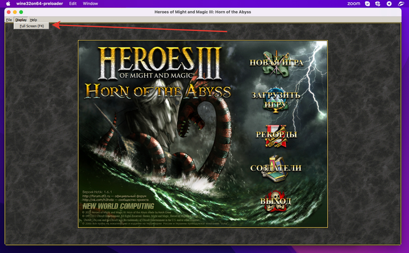
Task: Close the Heroes window with red button
Action: 9,12
